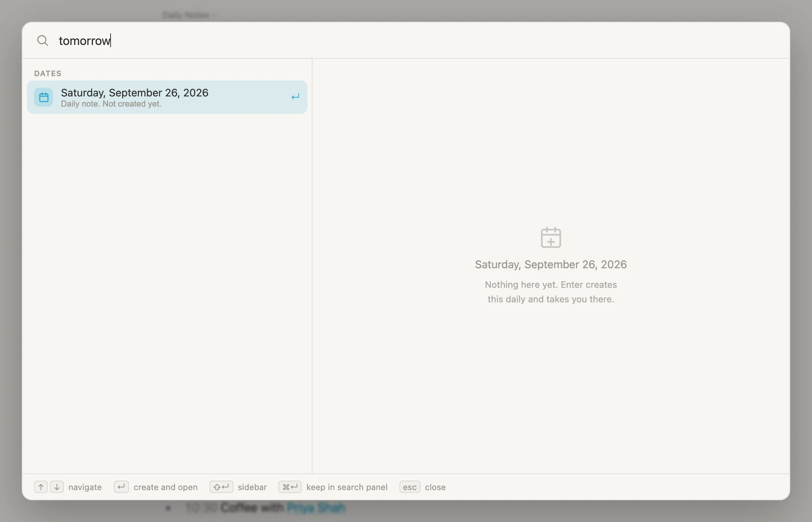Click the "sidebar" hint label
The width and height of the screenshot is (812, 522).
pos(252,487)
